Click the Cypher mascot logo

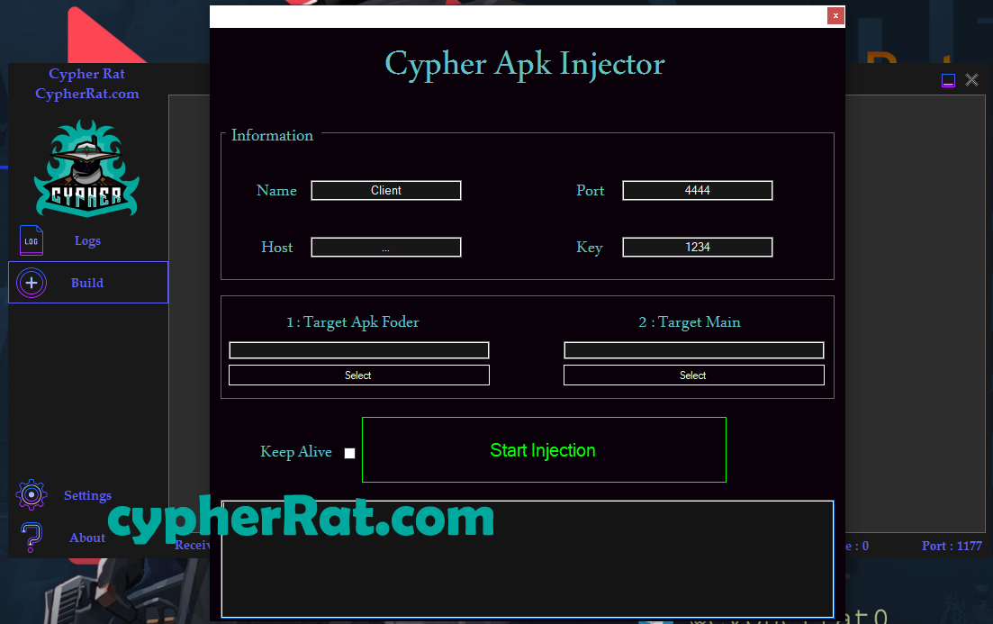[86, 169]
